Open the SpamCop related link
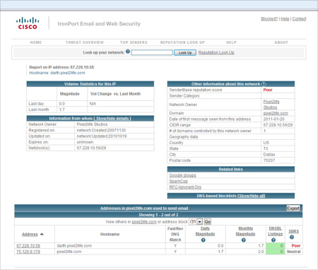Screen dimensions: 318x270 pos(178,181)
